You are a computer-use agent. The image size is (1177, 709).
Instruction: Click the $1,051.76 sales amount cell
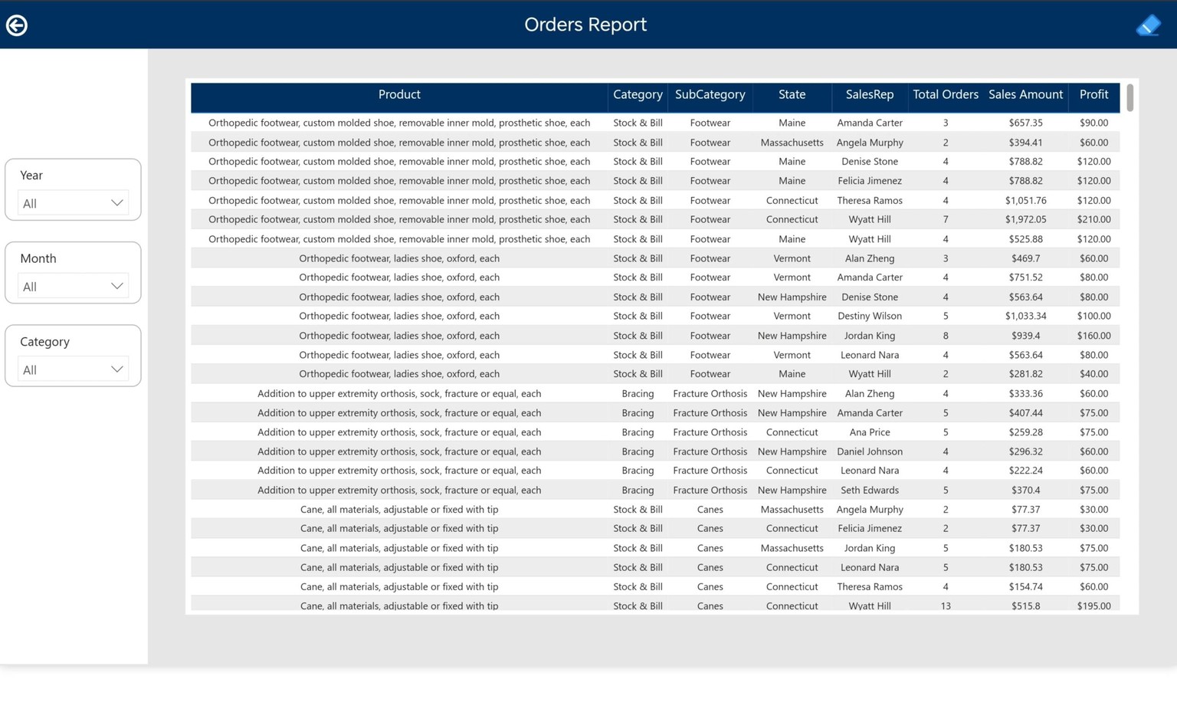click(x=1025, y=200)
